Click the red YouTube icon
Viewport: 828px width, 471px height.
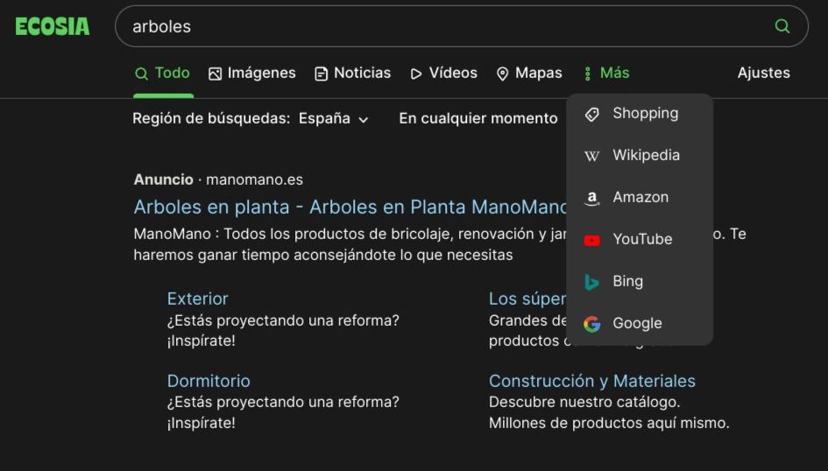click(x=592, y=240)
